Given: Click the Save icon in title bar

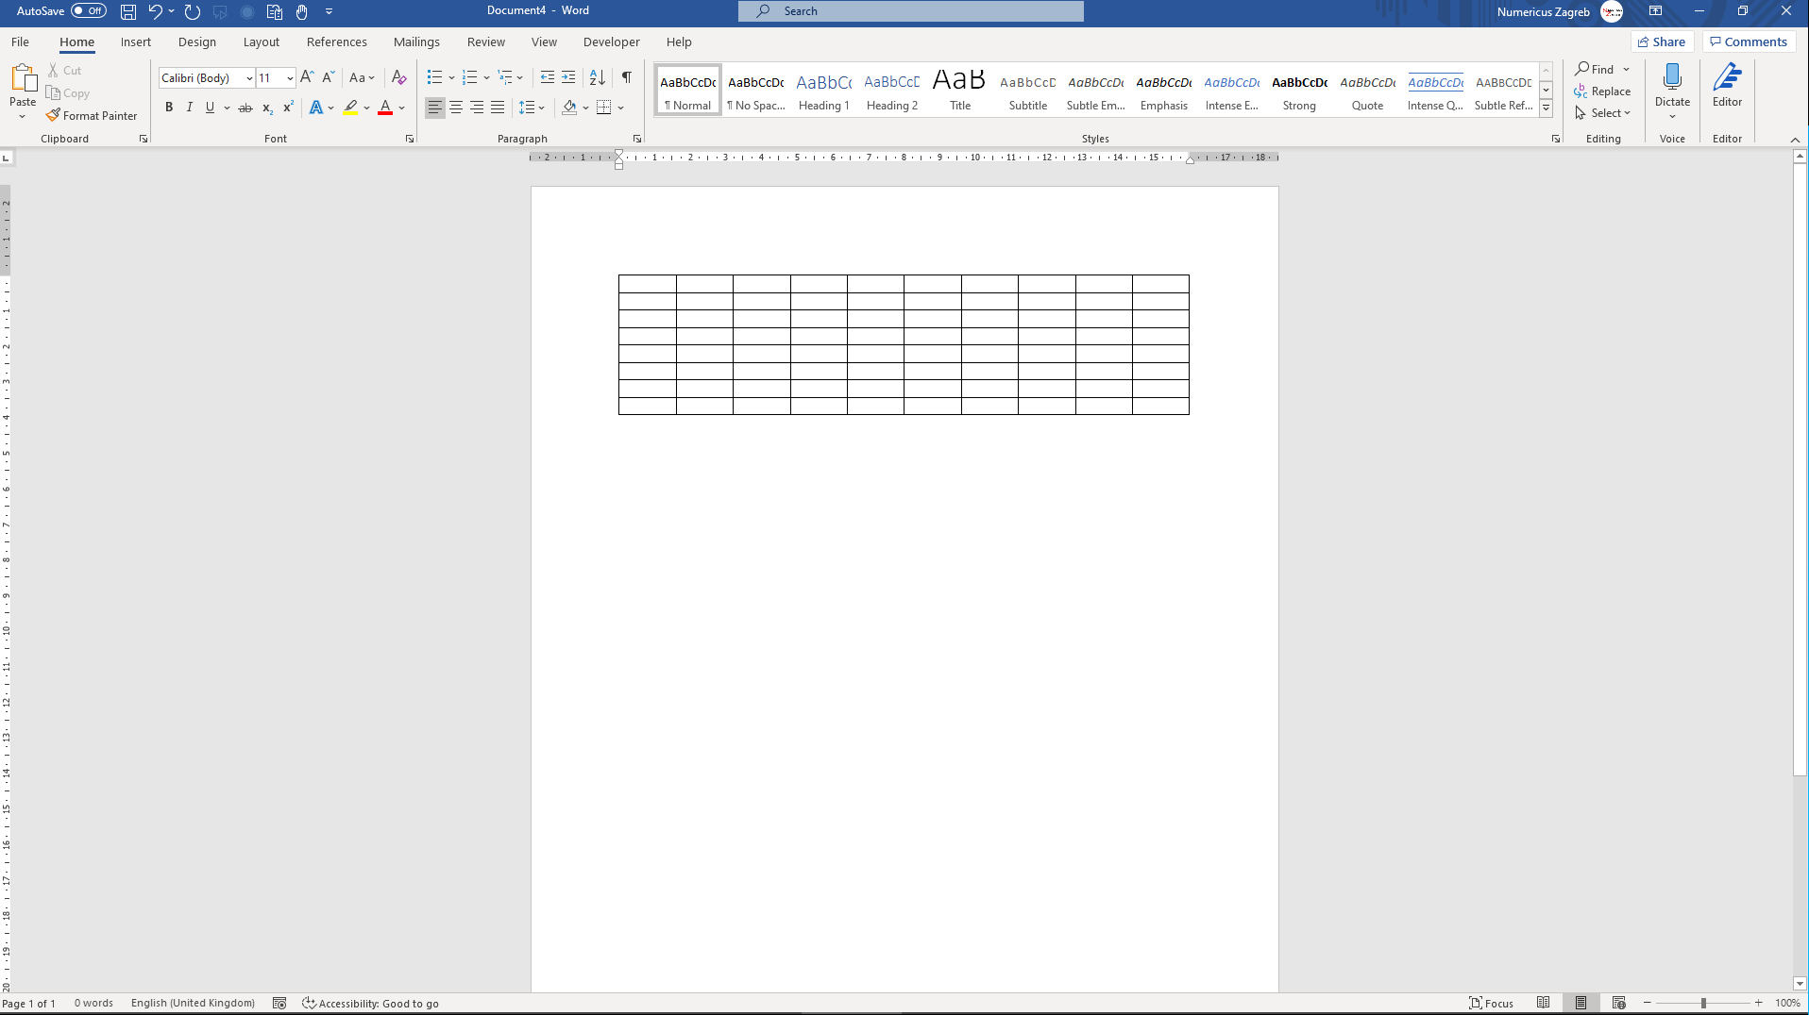Looking at the screenshot, I should click(x=128, y=11).
